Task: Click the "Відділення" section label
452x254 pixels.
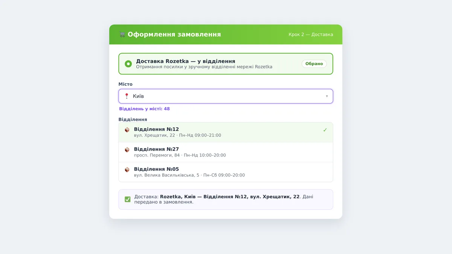Action: pyautogui.click(x=133, y=119)
